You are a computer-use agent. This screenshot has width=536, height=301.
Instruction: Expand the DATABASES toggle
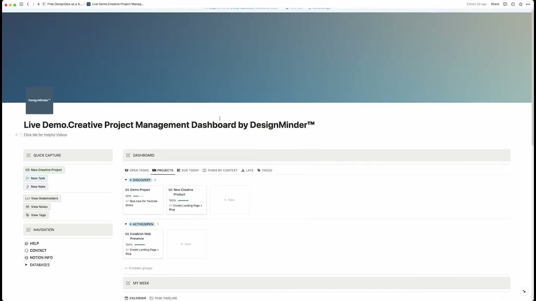pyautogui.click(x=26, y=265)
